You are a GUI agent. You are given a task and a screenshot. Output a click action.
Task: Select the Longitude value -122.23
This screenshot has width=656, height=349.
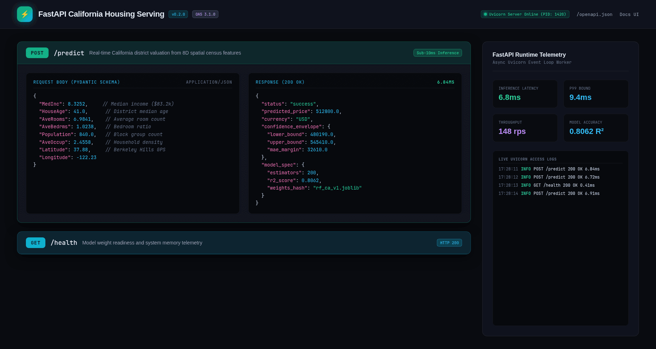point(87,158)
